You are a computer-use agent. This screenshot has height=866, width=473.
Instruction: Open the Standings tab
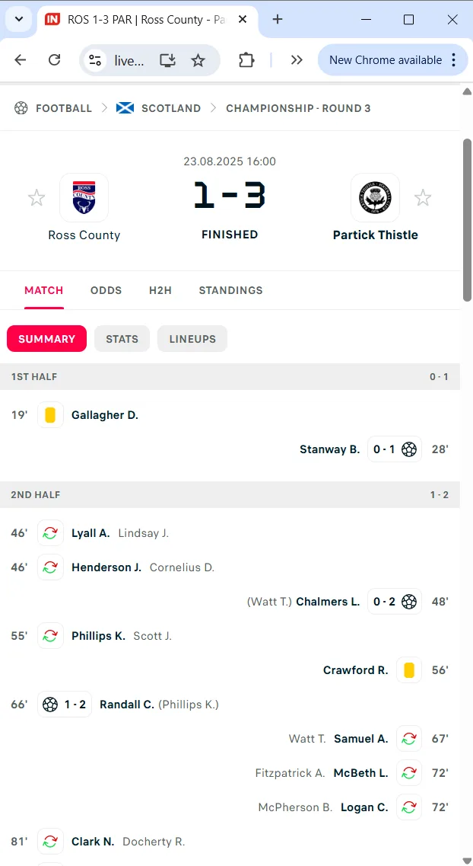point(230,290)
